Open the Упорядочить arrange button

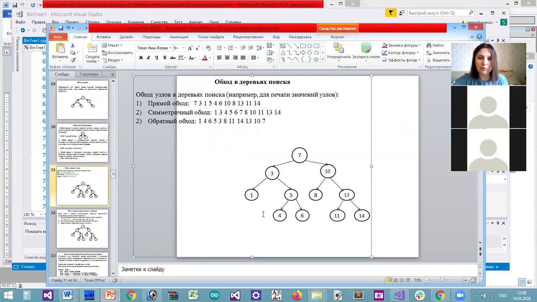click(x=339, y=52)
